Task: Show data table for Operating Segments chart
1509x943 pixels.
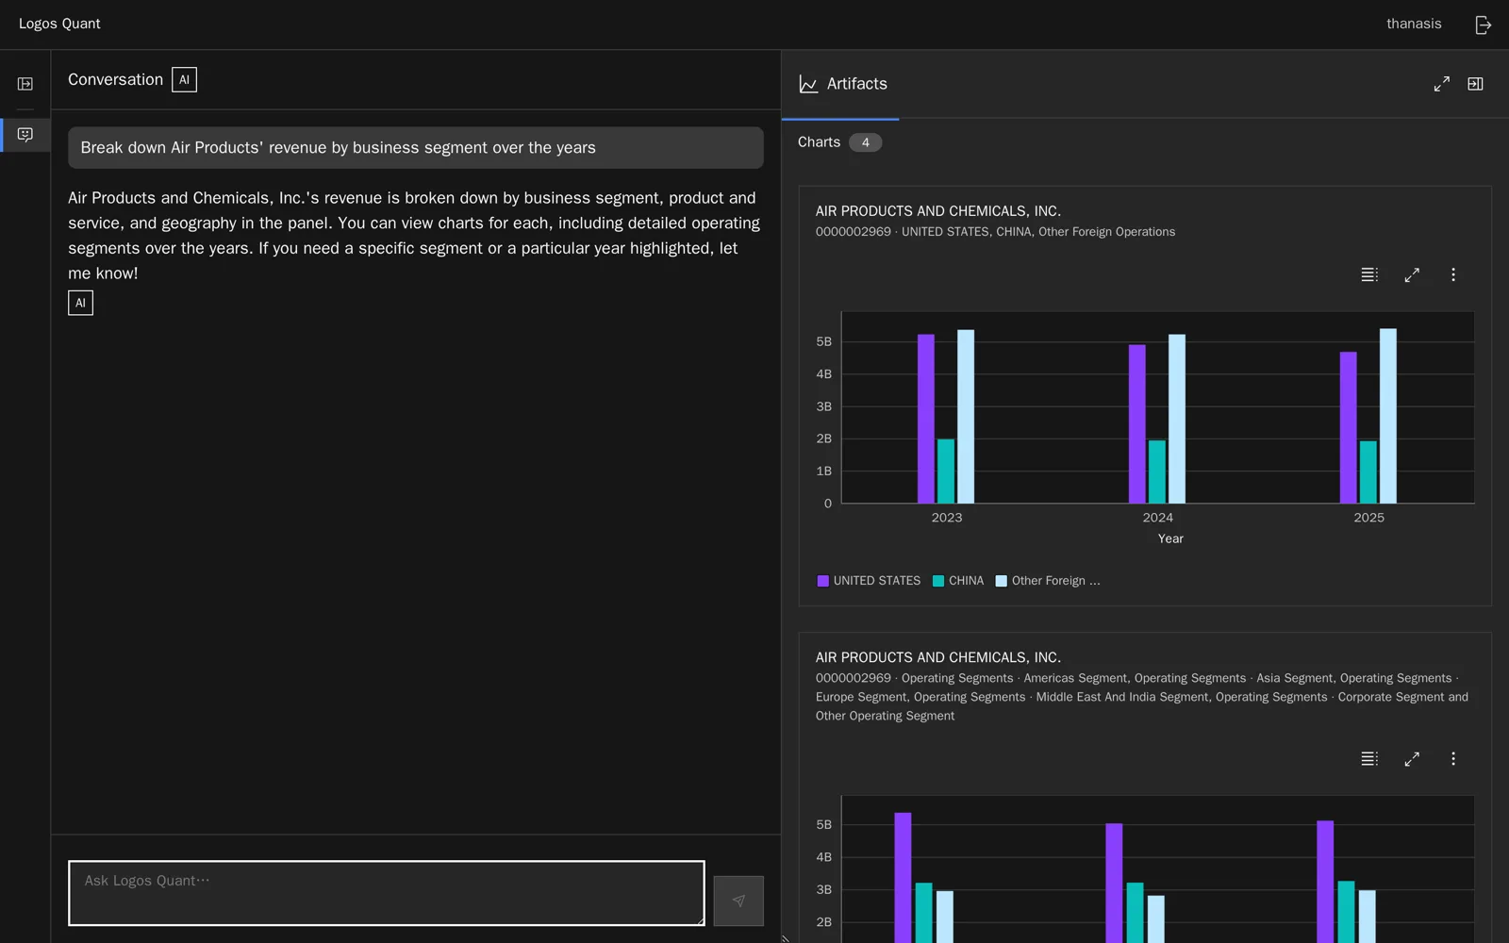Action: (1369, 759)
